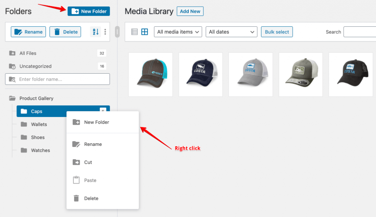Screen dimensions: 376x217
Task: Click the Rename folder icon button
Action: click(28, 32)
